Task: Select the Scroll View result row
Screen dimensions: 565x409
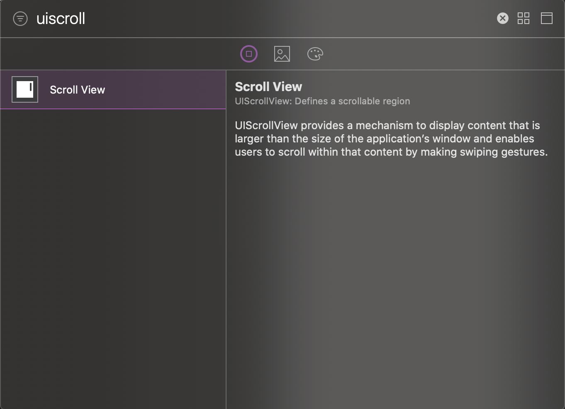Action: tap(113, 89)
